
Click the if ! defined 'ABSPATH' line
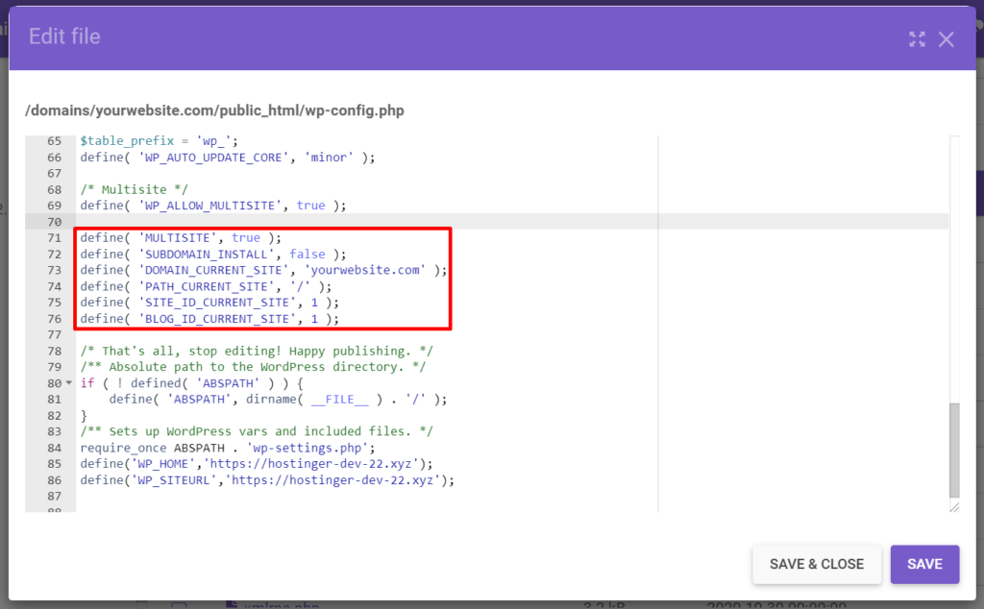(191, 382)
